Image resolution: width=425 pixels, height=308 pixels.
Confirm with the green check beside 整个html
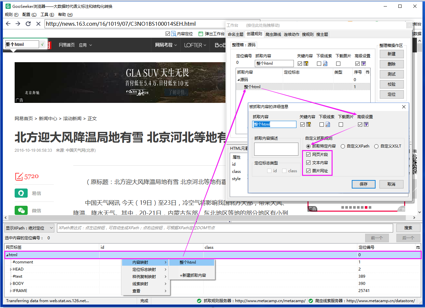point(43,45)
